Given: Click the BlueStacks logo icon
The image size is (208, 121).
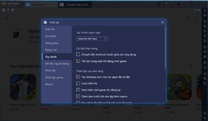Looking at the screenshot, I should coord(4,4).
